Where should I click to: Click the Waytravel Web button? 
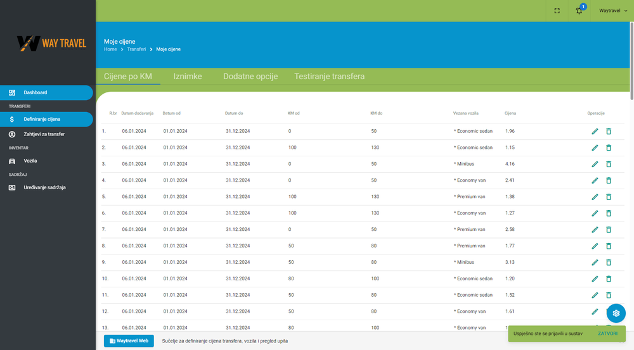point(129,341)
